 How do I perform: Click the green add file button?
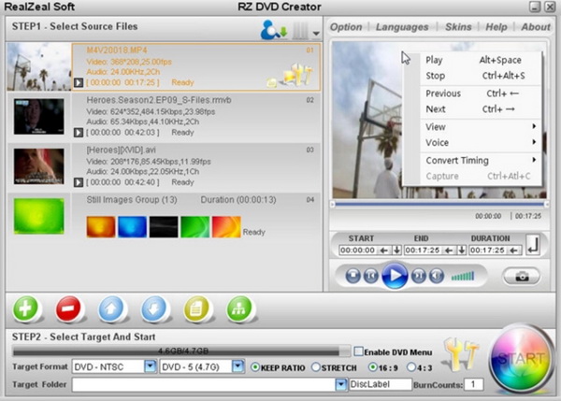click(x=27, y=308)
